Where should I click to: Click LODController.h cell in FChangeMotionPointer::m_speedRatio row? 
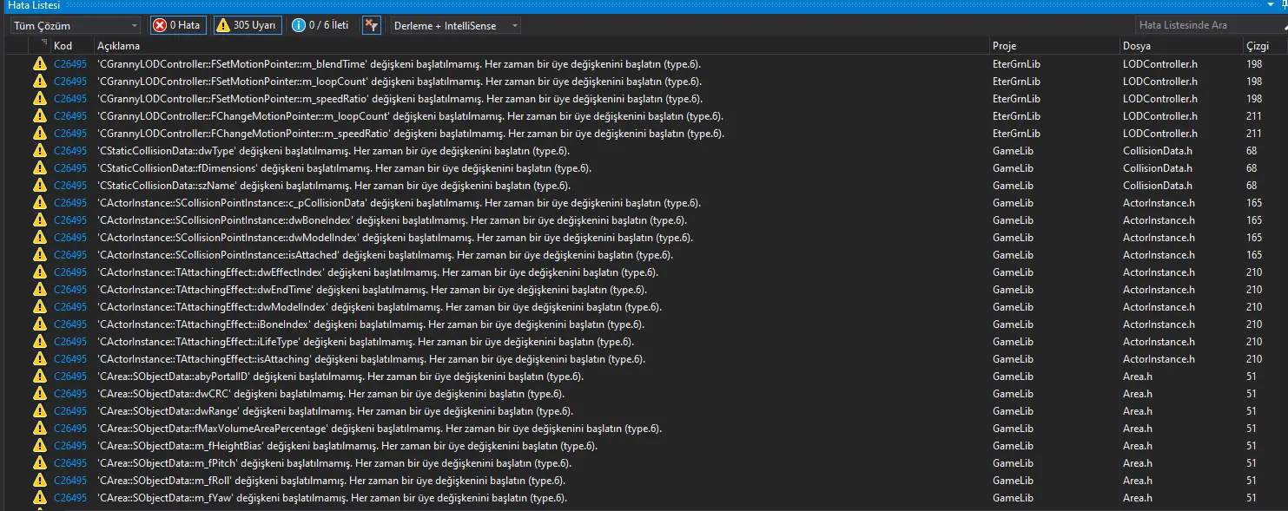1160,134
